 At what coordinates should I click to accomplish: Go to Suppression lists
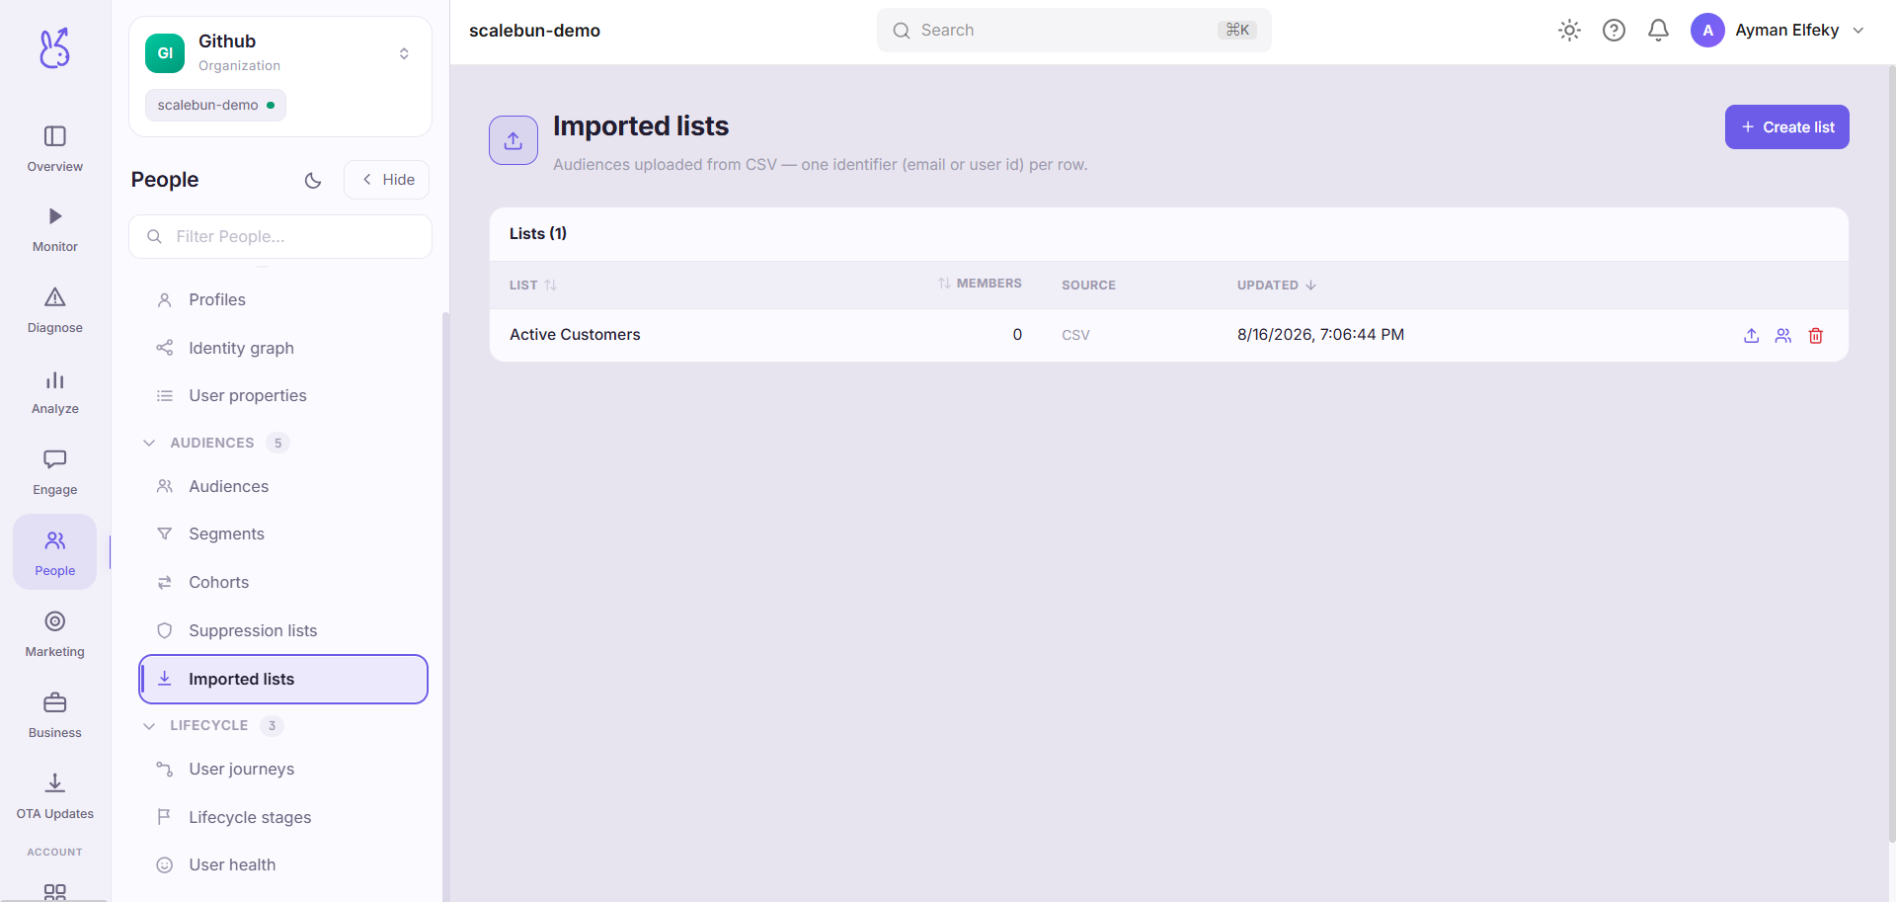tap(283, 630)
